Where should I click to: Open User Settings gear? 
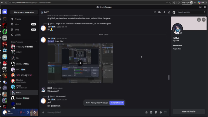(x=34, y=112)
